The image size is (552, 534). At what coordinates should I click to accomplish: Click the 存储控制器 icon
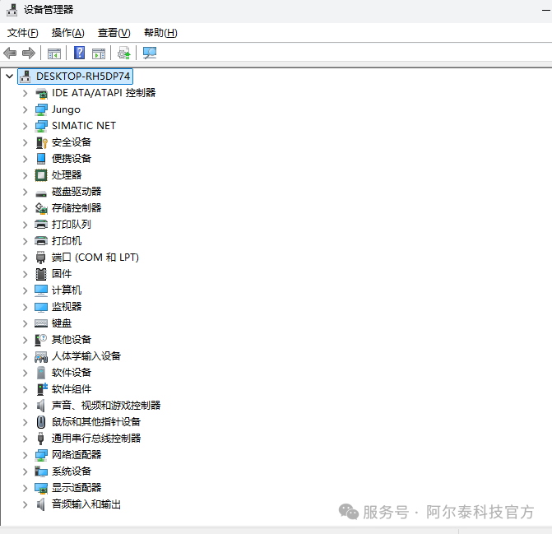[x=41, y=208]
